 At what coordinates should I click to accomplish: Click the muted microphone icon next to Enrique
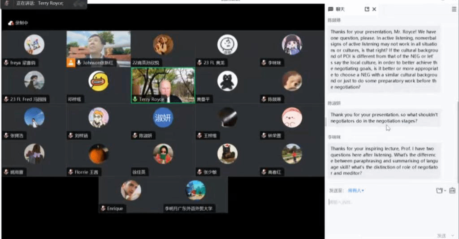click(103, 209)
